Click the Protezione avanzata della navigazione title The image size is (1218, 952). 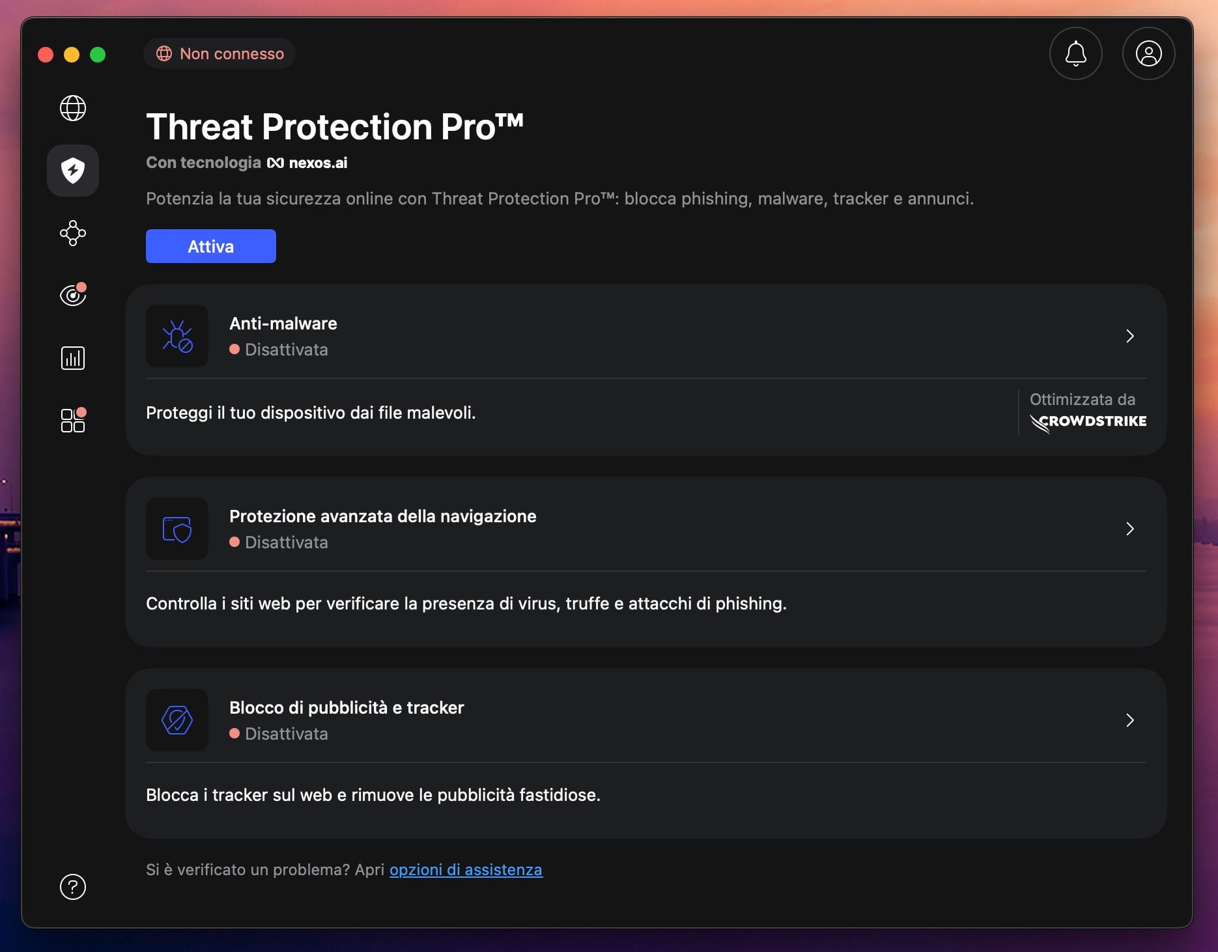click(x=383, y=516)
